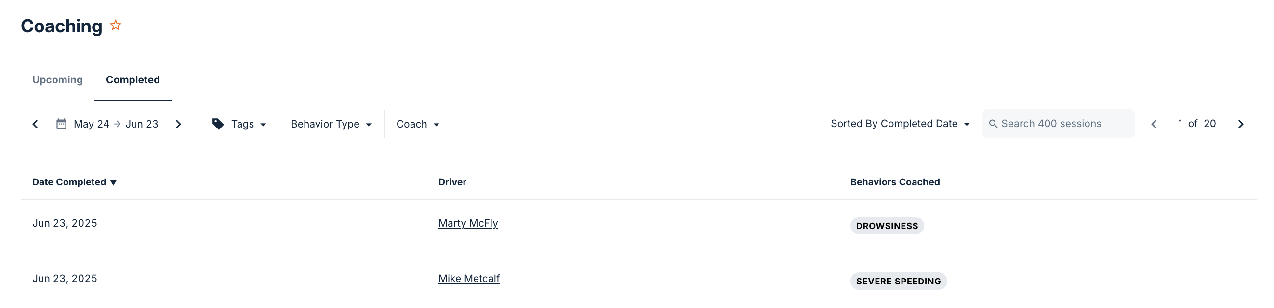Switch to the Upcoming tab
This screenshot has height=308, width=1274.
click(57, 79)
